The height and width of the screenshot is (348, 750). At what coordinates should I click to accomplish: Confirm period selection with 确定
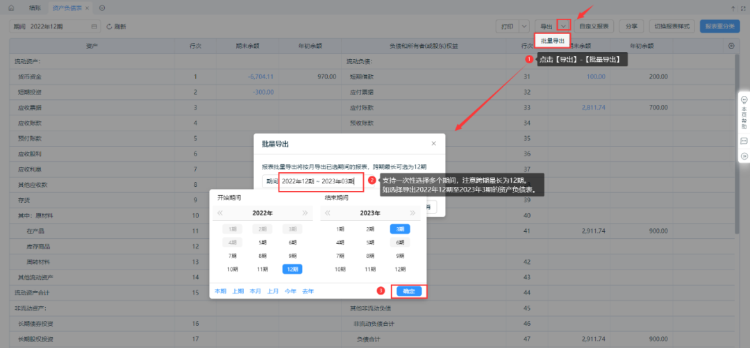point(409,291)
